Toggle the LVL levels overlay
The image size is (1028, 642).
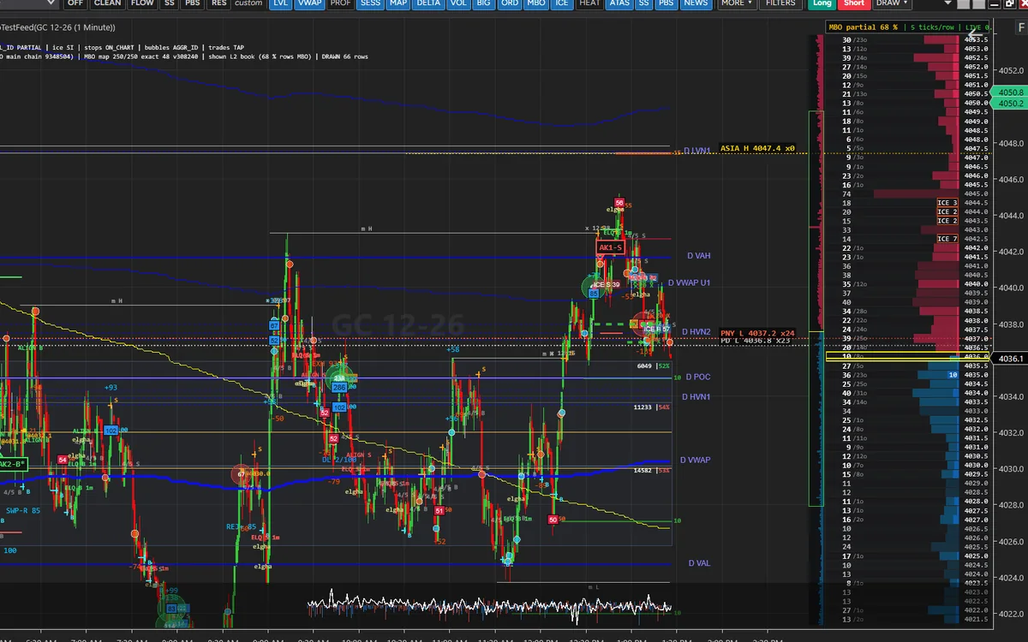280,3
